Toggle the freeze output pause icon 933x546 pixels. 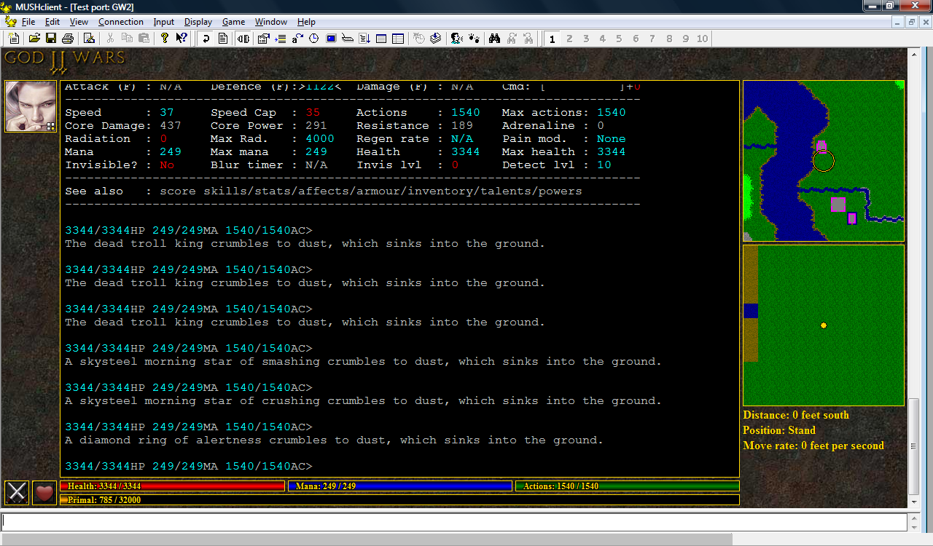[x=243, y=39]
